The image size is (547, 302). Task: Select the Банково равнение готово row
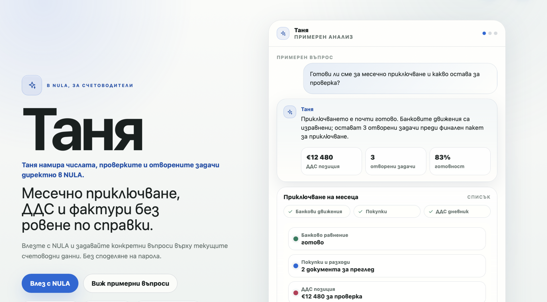pyautogui.click(x=387, y=239)
